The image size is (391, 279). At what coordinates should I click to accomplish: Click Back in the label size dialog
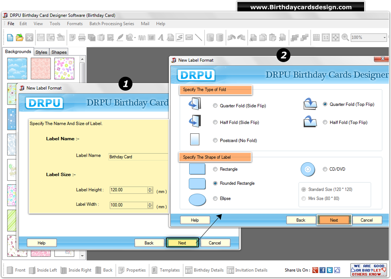click(149, 243)
